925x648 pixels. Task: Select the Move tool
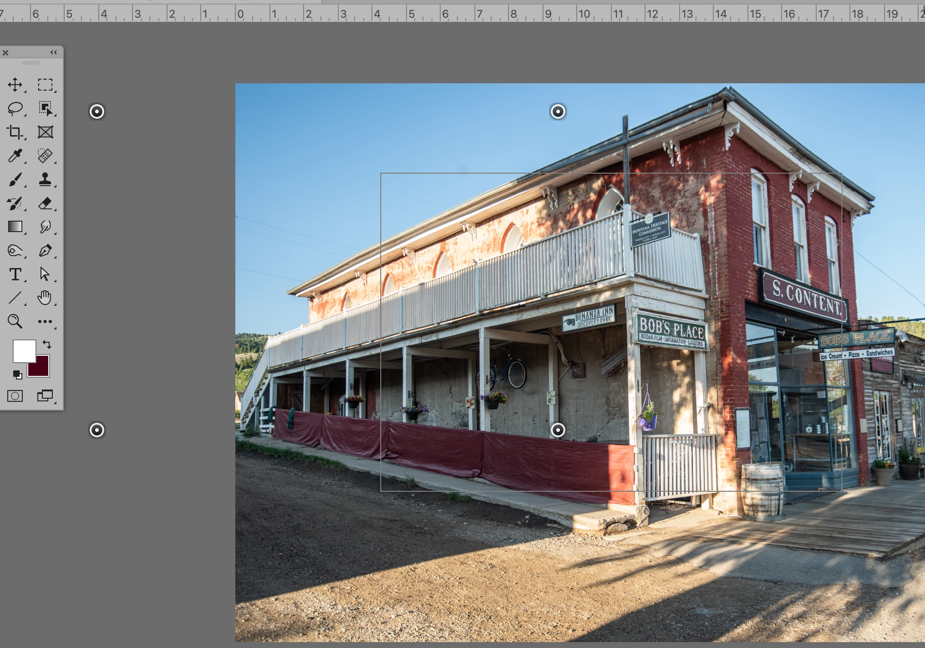click(x=15, y=85)
